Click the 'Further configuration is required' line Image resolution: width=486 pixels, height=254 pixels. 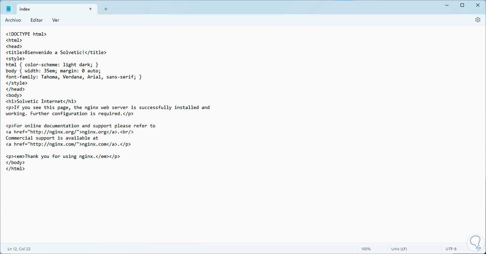70,114
